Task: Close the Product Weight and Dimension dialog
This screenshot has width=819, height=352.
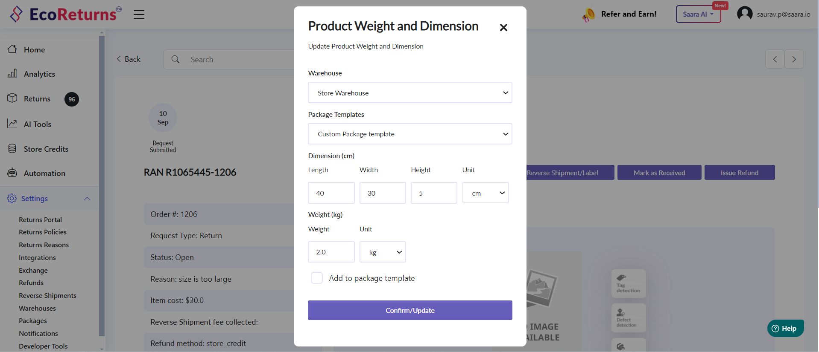Action: pyautogui.click(x=503, y=28)
